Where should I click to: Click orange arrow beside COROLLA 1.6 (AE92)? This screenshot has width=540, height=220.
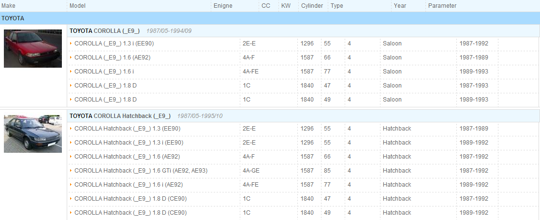tap(71, 58)
